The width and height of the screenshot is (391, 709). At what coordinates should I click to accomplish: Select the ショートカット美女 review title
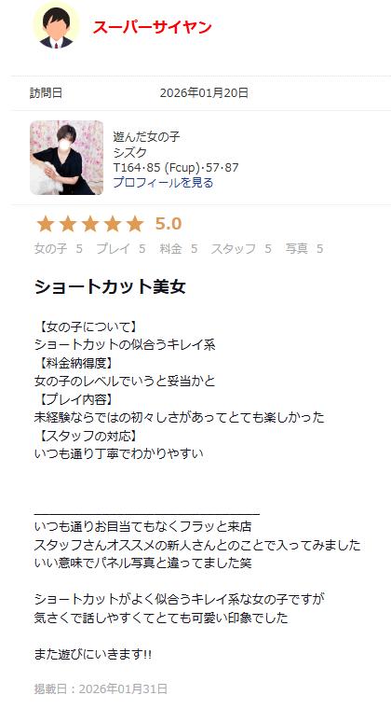click(x=110, y=286)
